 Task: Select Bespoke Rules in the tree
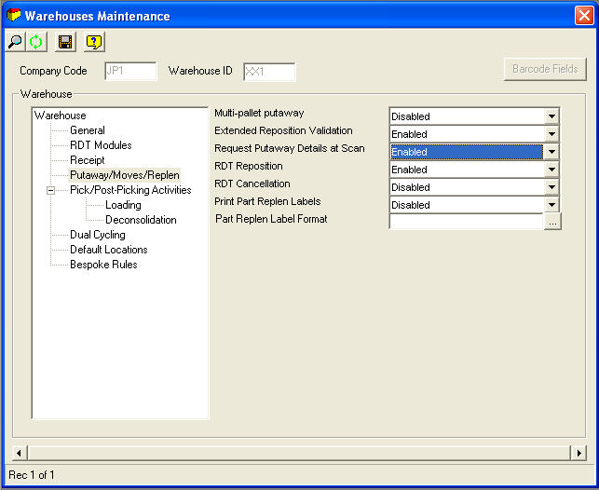(x=103, y=265)
